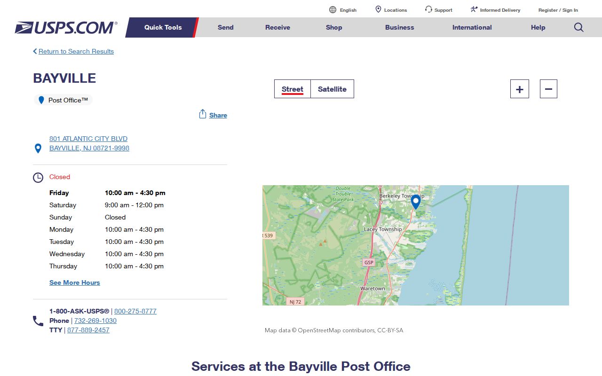Screen dimensions: 602x376
Task: Click the Post Office blue pin badge icon
Action: coord(41,100)
